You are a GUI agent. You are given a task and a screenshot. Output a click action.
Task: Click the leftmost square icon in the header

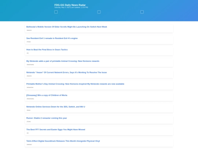click(56, 12)
